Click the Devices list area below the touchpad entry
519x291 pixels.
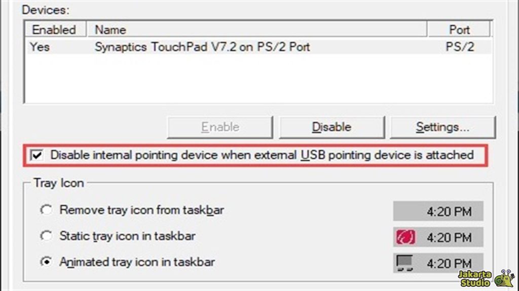[x=253, y=76]
